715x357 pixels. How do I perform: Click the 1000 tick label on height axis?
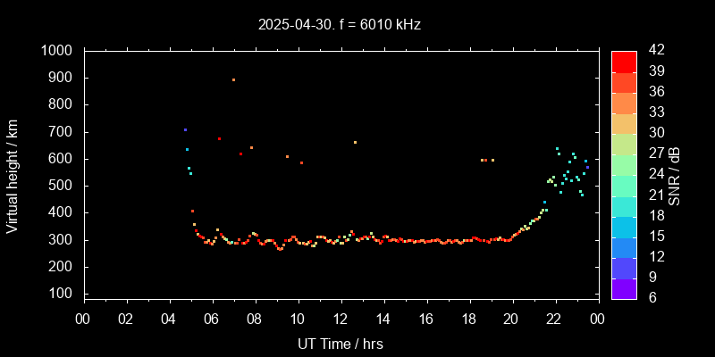(x=58, y=51)
